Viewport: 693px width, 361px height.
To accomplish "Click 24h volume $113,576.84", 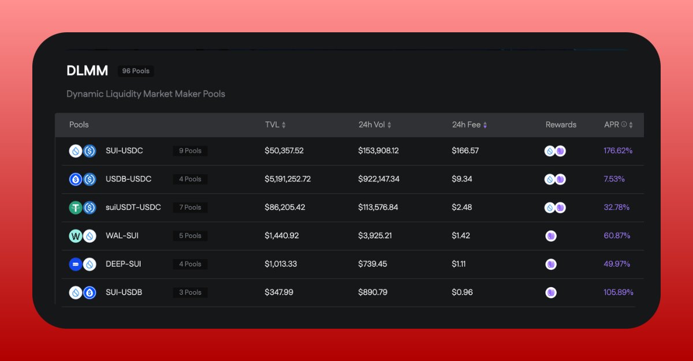I will coord(378,207).
